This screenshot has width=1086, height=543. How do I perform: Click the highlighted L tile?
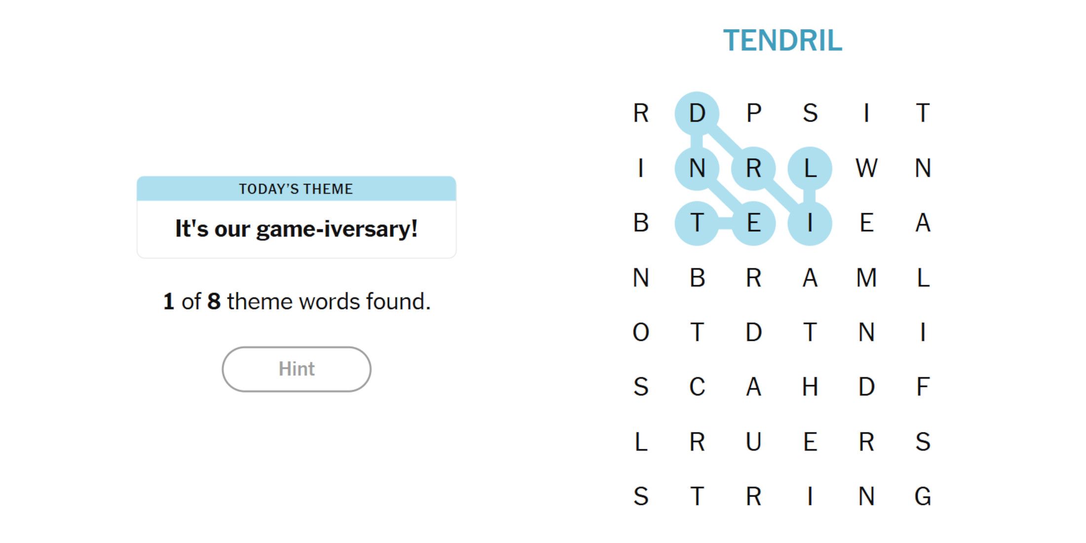click(x=810, y=168)
